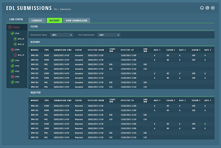The width and height of the screenshot is (221, 148).
Task: Click Elbow 3 header in Rejected table
Action: pyautogui.click(x=196, y=100)
